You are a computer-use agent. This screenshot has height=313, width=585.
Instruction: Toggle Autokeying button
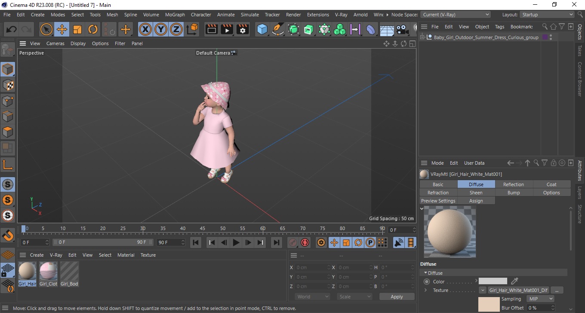pyautogui.click(x=305, y=242)
